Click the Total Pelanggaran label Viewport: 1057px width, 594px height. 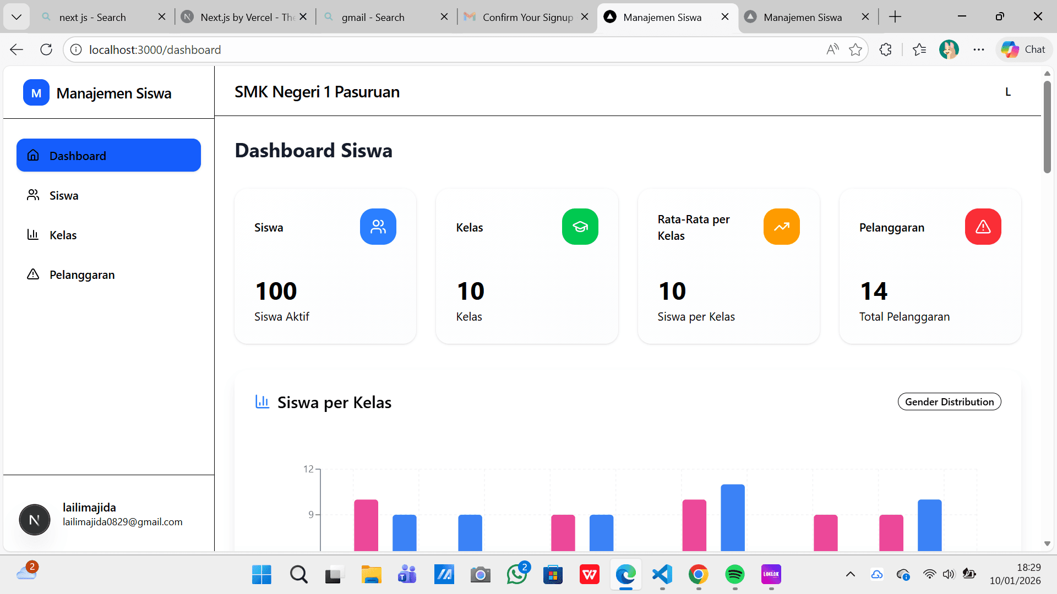(x=905, y=317)
